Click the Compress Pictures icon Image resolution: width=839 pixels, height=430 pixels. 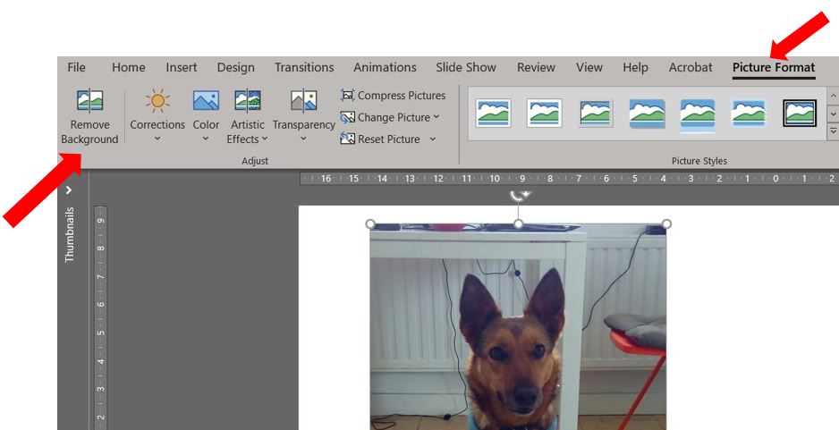click(x=348, y=95)
